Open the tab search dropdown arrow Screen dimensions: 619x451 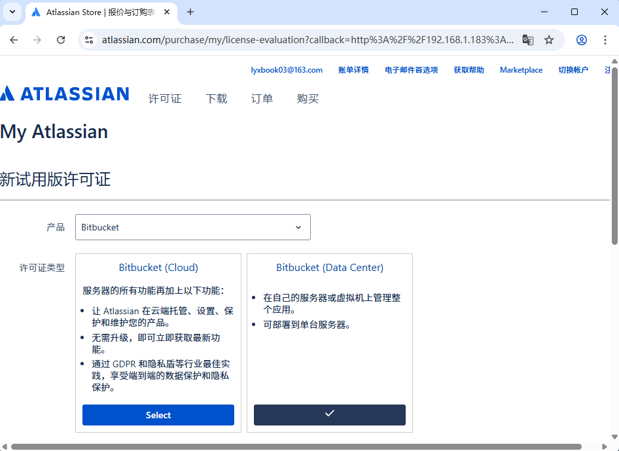tap(12, 12)
